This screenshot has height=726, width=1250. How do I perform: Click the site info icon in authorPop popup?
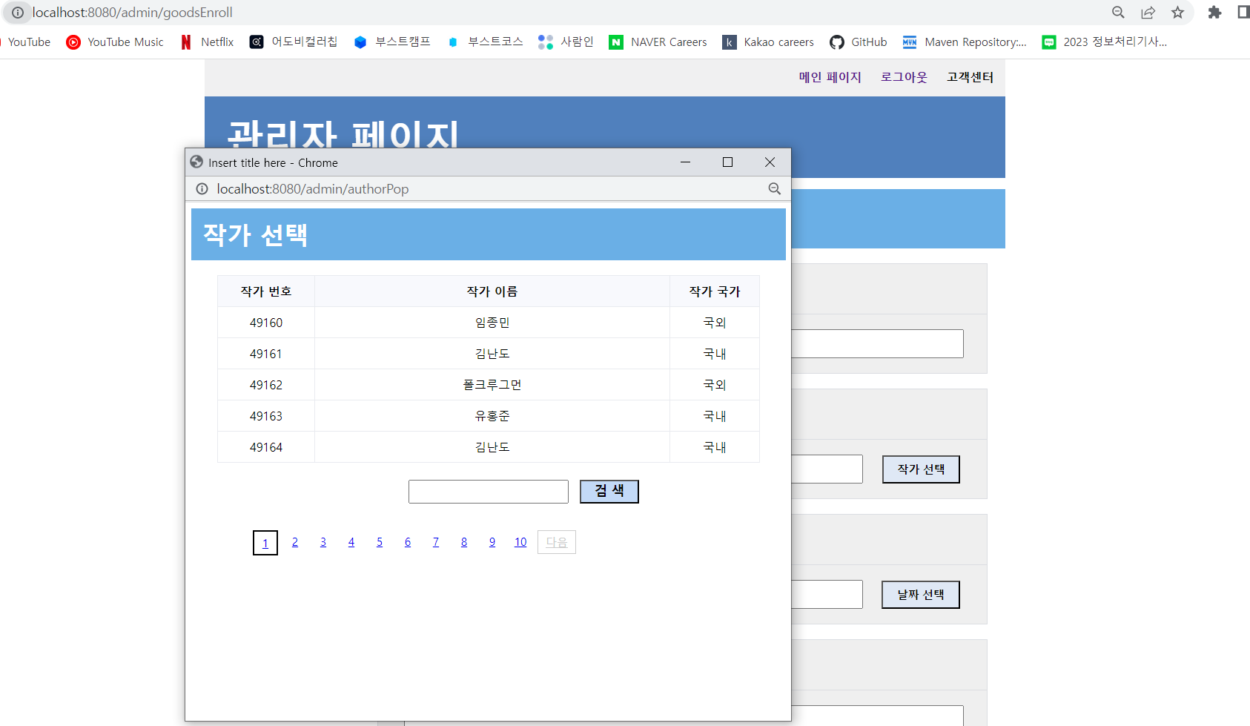(x=202, y=189)
